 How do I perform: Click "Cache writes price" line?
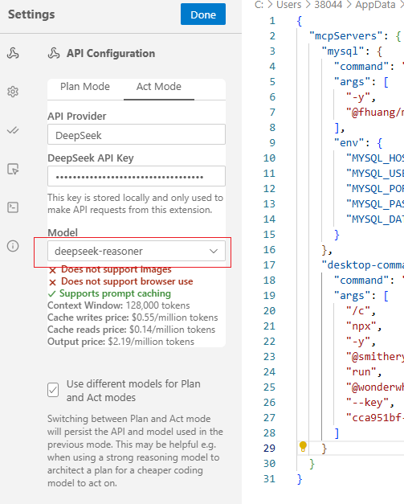tap(133, 318)
